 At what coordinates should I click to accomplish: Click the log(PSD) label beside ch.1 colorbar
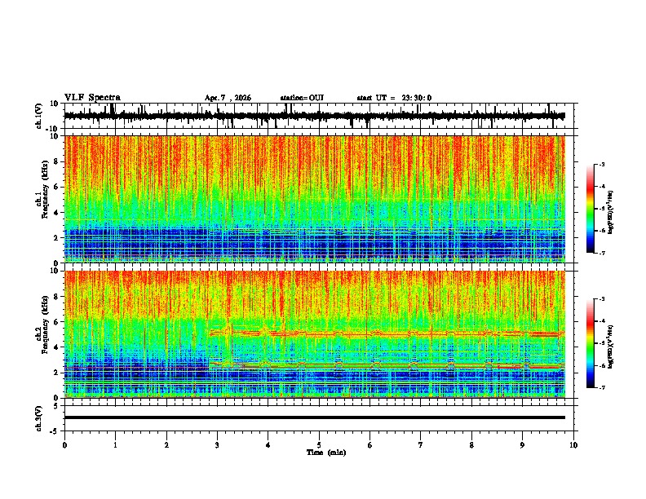coord(611,213)
